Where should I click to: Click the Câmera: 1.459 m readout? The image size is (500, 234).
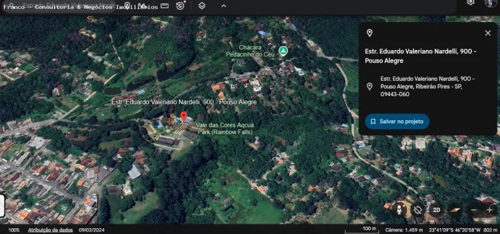click(404, 230)
